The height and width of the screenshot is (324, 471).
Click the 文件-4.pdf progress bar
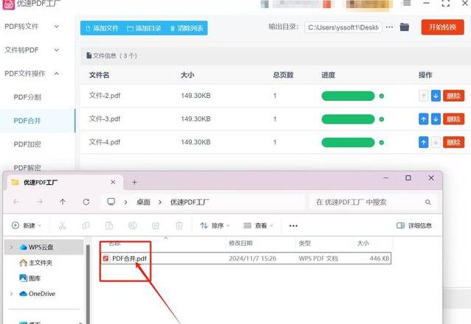(348, 142)
